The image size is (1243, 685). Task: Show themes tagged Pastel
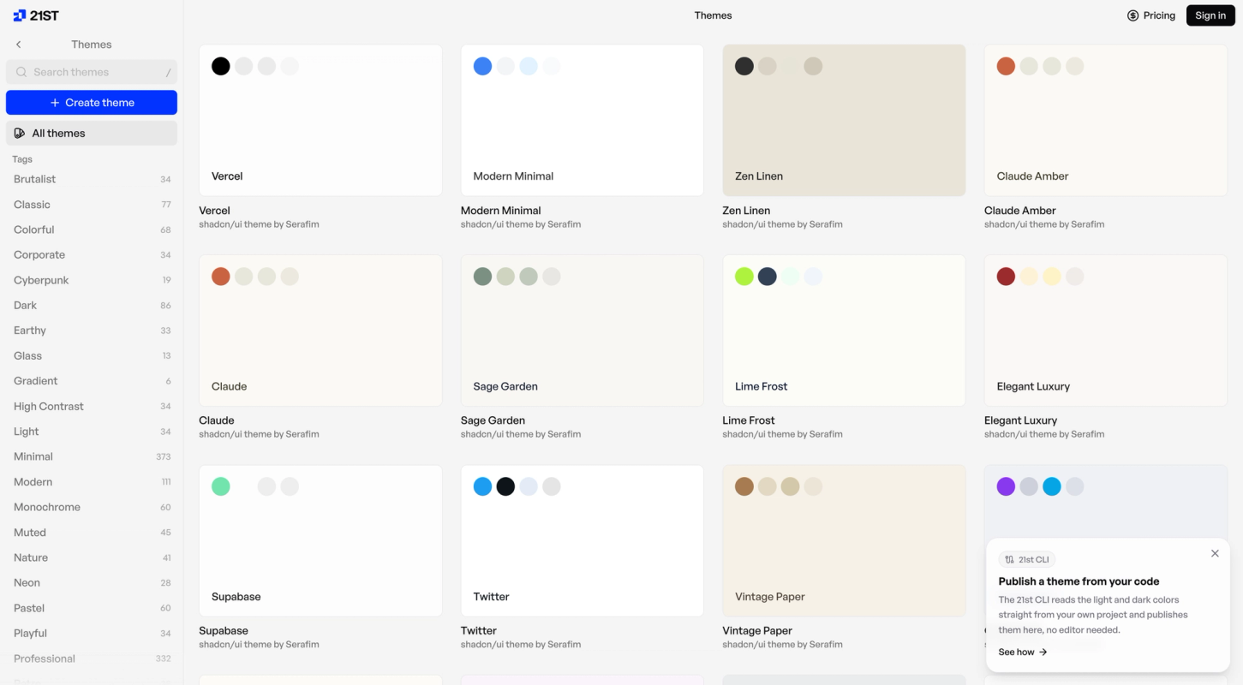coord(92,608)
